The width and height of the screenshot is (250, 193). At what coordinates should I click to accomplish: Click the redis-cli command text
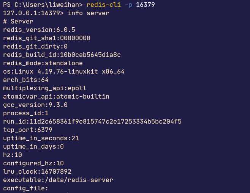(104, 5)
